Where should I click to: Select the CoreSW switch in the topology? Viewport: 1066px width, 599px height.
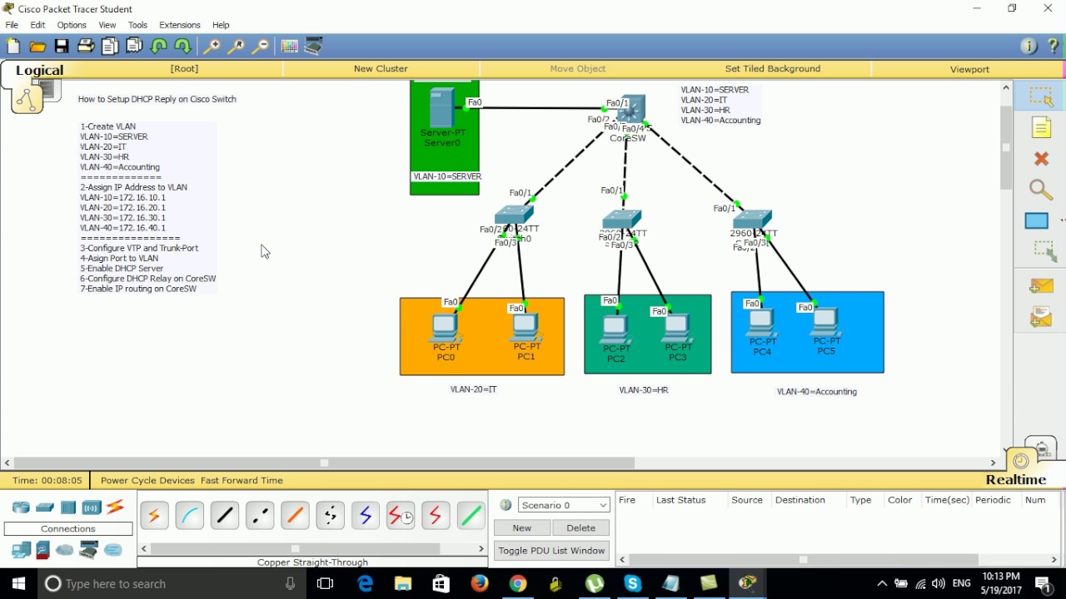630,111
